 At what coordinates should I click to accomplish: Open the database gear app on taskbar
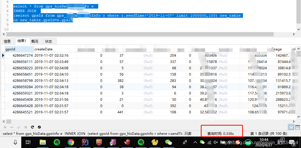point(113,142)
